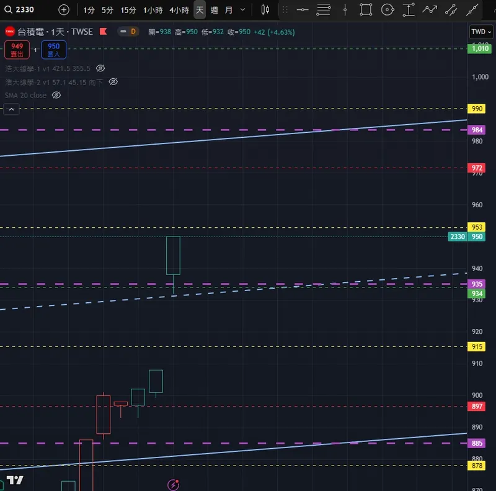
Task: Switch to the 5分 timeframe
Action: pyautogui.click(x=107, y=10)
